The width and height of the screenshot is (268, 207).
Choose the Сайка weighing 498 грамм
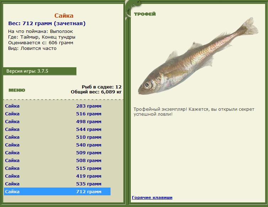[x=57, y=122]
